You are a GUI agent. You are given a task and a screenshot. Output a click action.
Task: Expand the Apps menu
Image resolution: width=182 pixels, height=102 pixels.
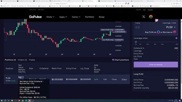63,17
